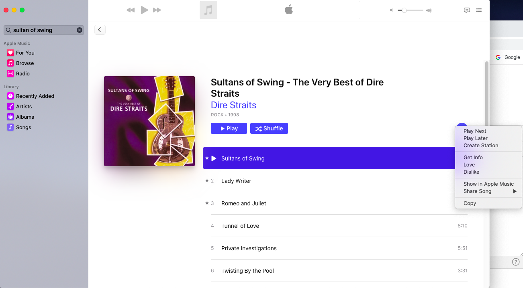
Task: Open the Browse section in the sidebar
Action: [x=25, y=63]
